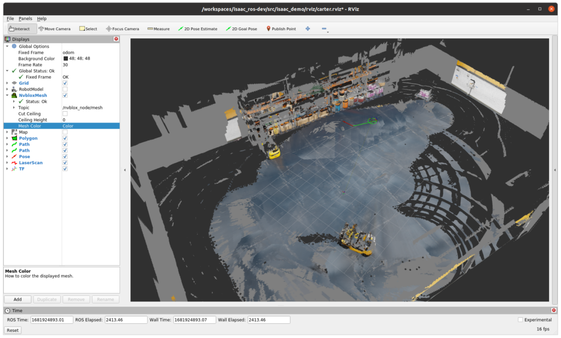561x338 pixels.
Task: Close the Displays panel with red X
Action: (116, 39)
